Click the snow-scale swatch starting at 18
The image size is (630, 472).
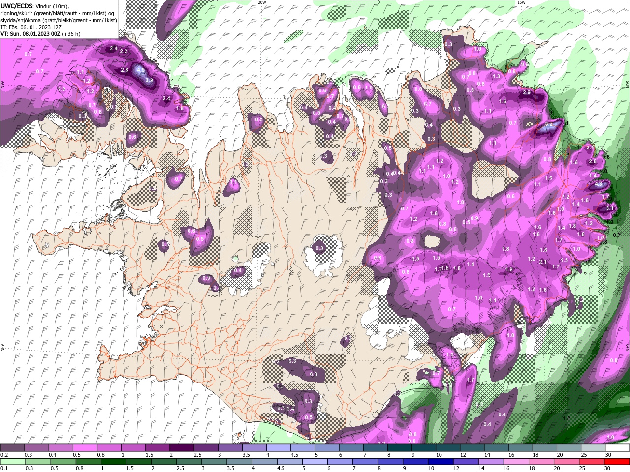click(545, 448)
